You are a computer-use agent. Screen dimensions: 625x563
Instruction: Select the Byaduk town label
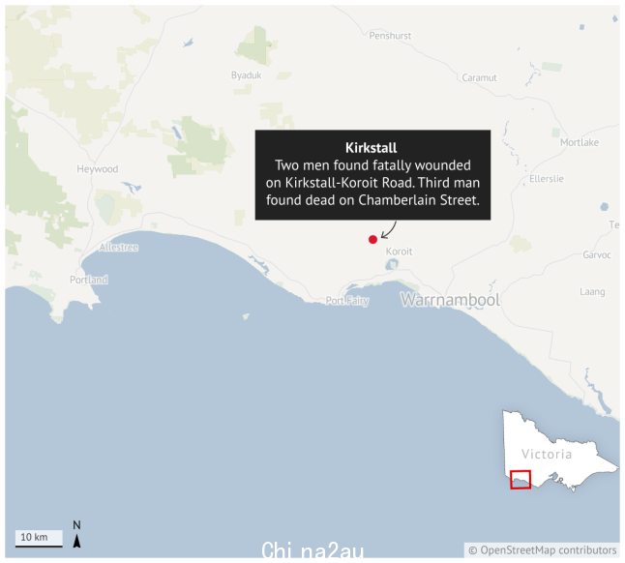click(247, 75)
